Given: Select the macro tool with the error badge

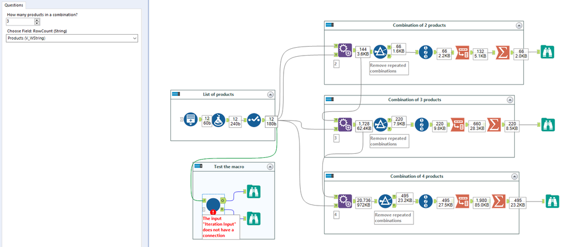Looking at the screenshot, I should click(x=213, y=204).
